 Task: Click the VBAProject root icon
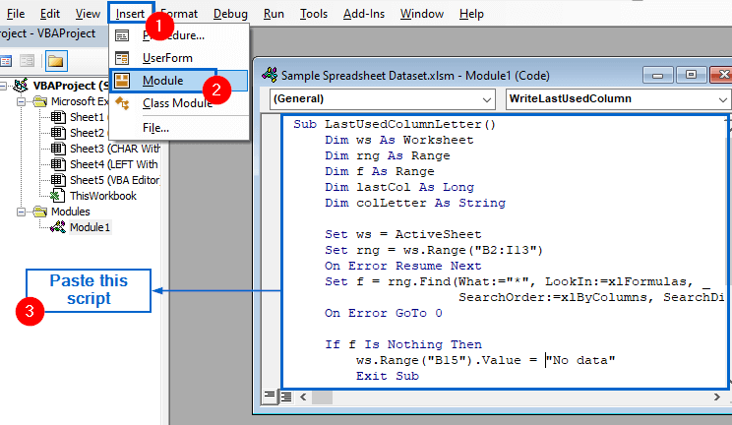point(21,86)
